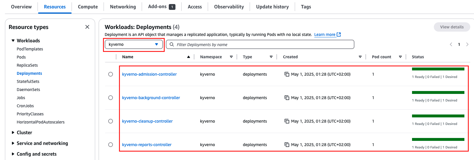Screen dimensions: 474x160
Task: Expand Service and networking section
Action: [13, 143]
